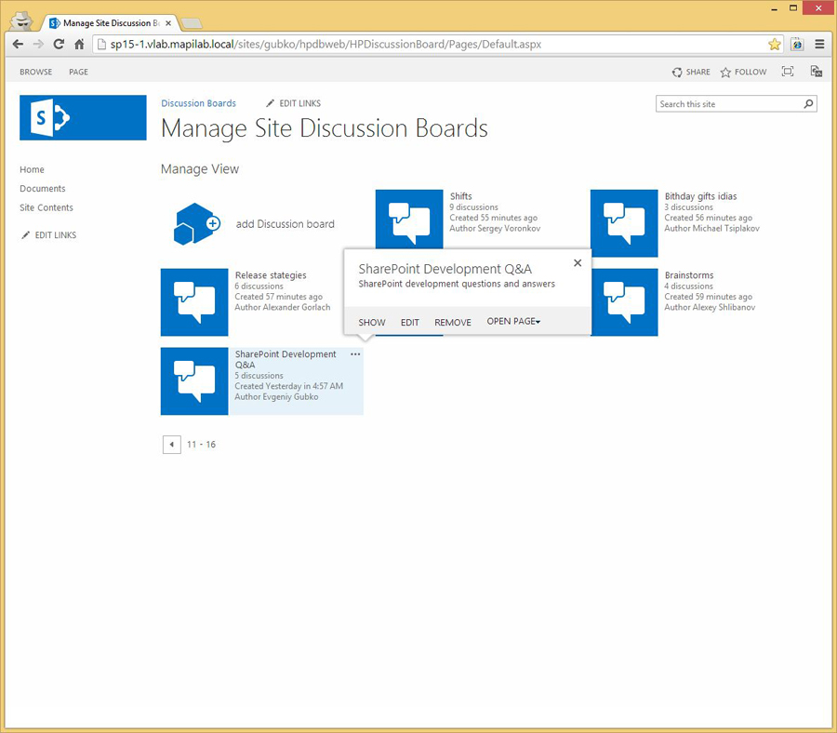This screenshot has height=733, width=837.
Task: Click Author Alexey Shlibanov text
Action: pyautogui.click(x=710, y=307)
